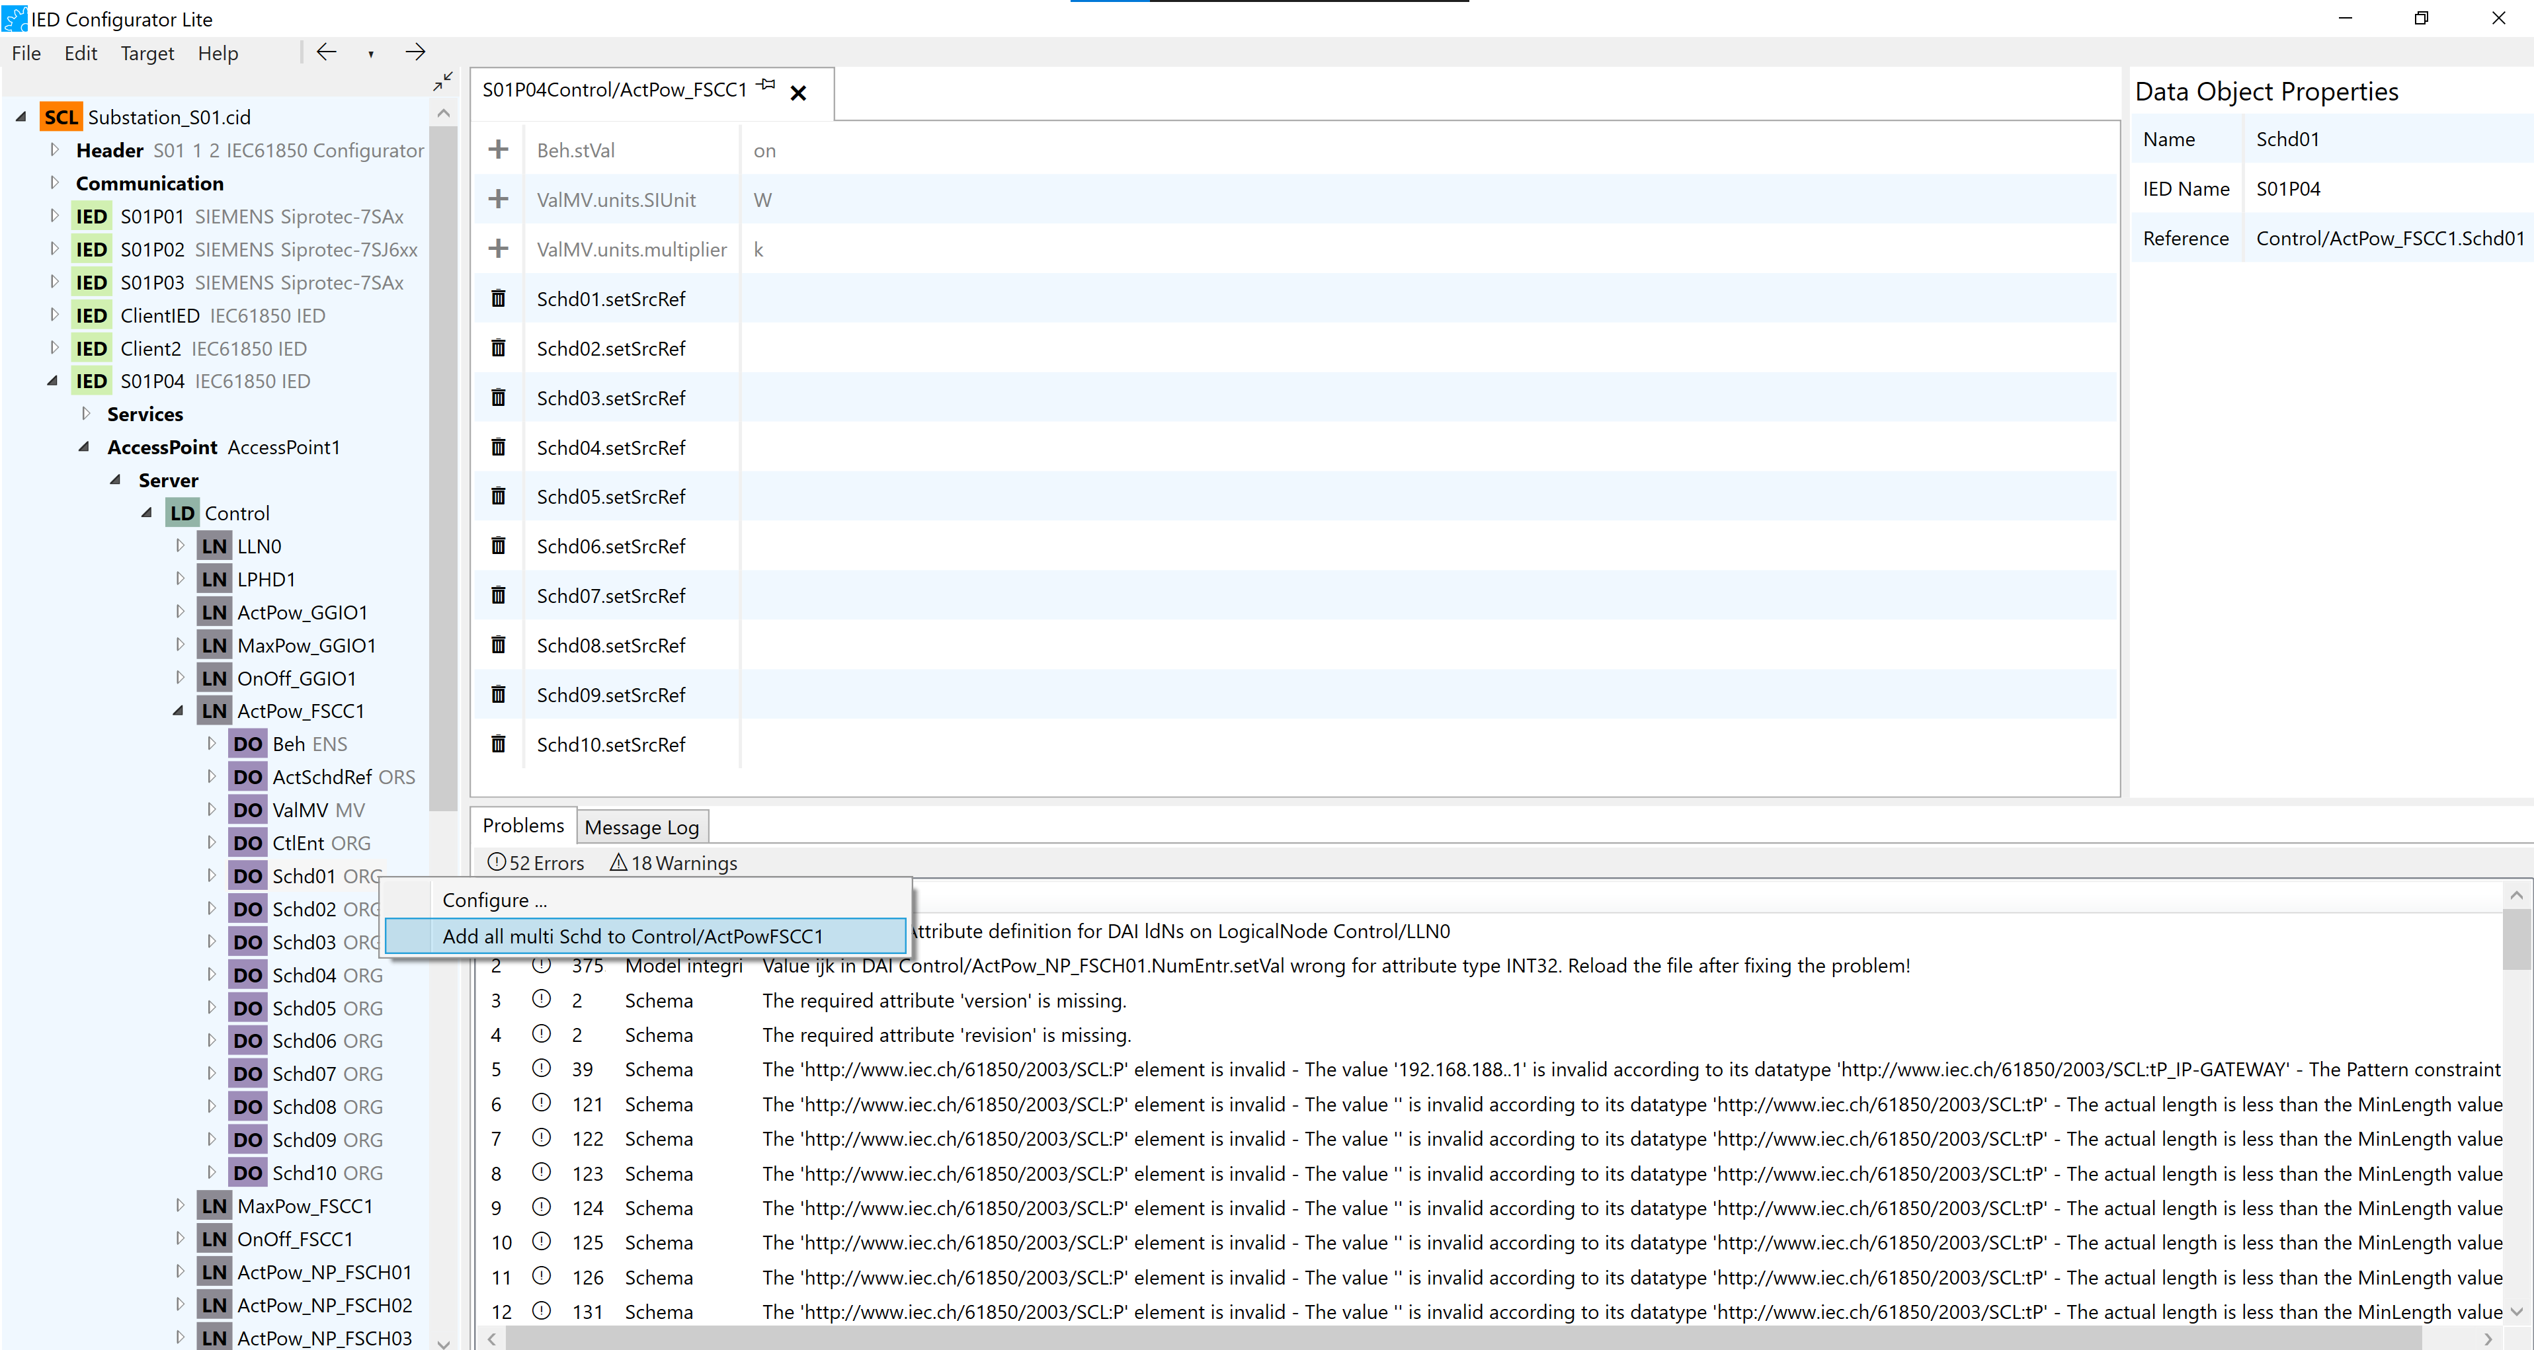Open the File menu
Screen dimensions: 2534x1350
[26, 53]
